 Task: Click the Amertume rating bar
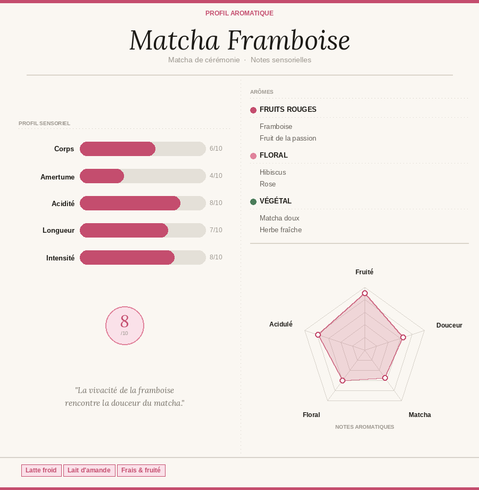tap(143, 176)
